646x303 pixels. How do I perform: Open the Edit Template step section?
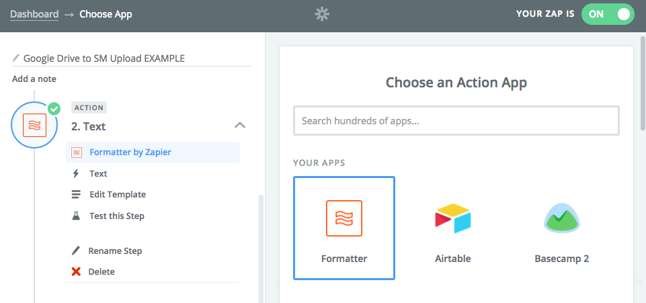coord(118,194)
